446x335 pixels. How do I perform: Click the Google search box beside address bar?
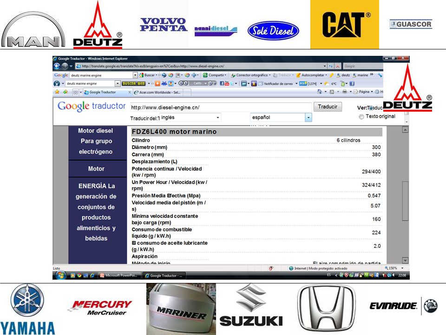[x=363, y=66]
